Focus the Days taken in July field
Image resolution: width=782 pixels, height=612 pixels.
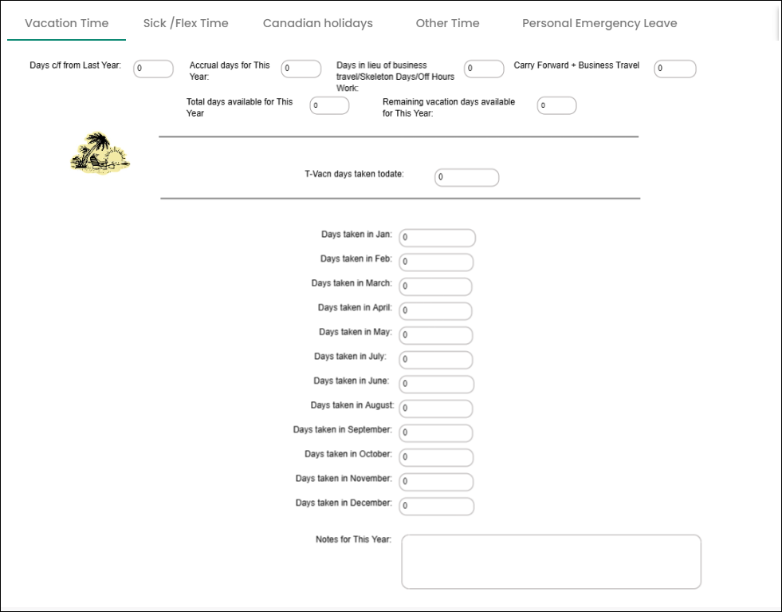point(436,360)
